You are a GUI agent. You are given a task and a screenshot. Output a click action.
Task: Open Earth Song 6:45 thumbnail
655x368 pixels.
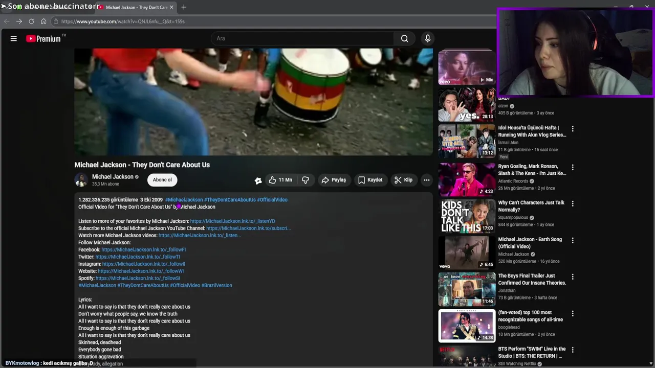click(466, 252)
